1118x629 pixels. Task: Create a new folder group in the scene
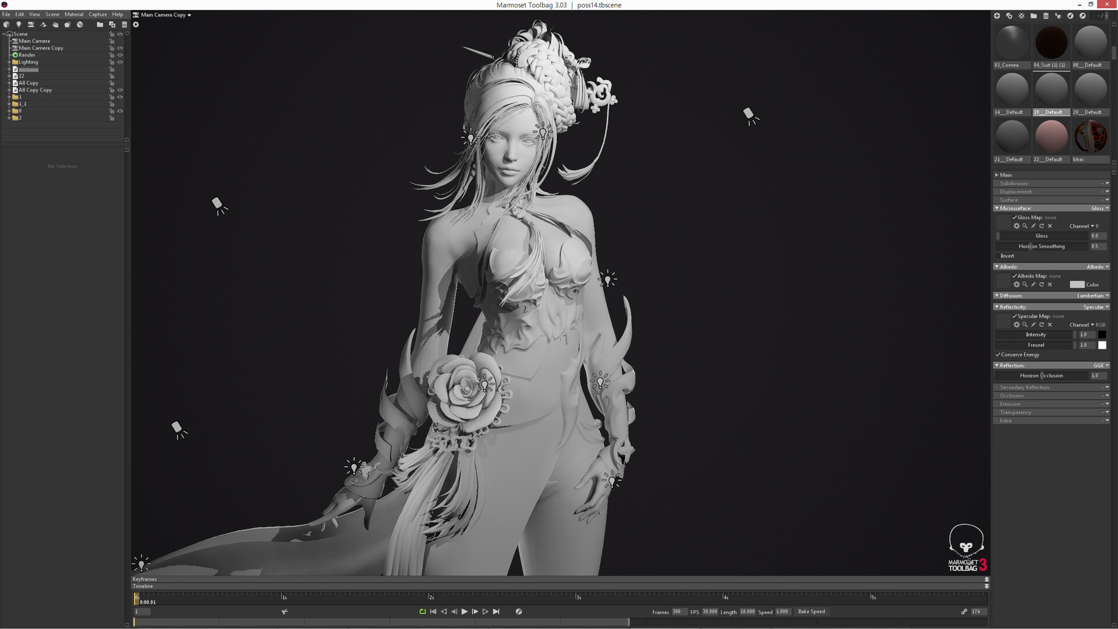[100, 24]
